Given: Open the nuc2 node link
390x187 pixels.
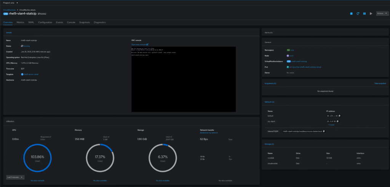Looking at the screenshot, I should coord(291,56).
